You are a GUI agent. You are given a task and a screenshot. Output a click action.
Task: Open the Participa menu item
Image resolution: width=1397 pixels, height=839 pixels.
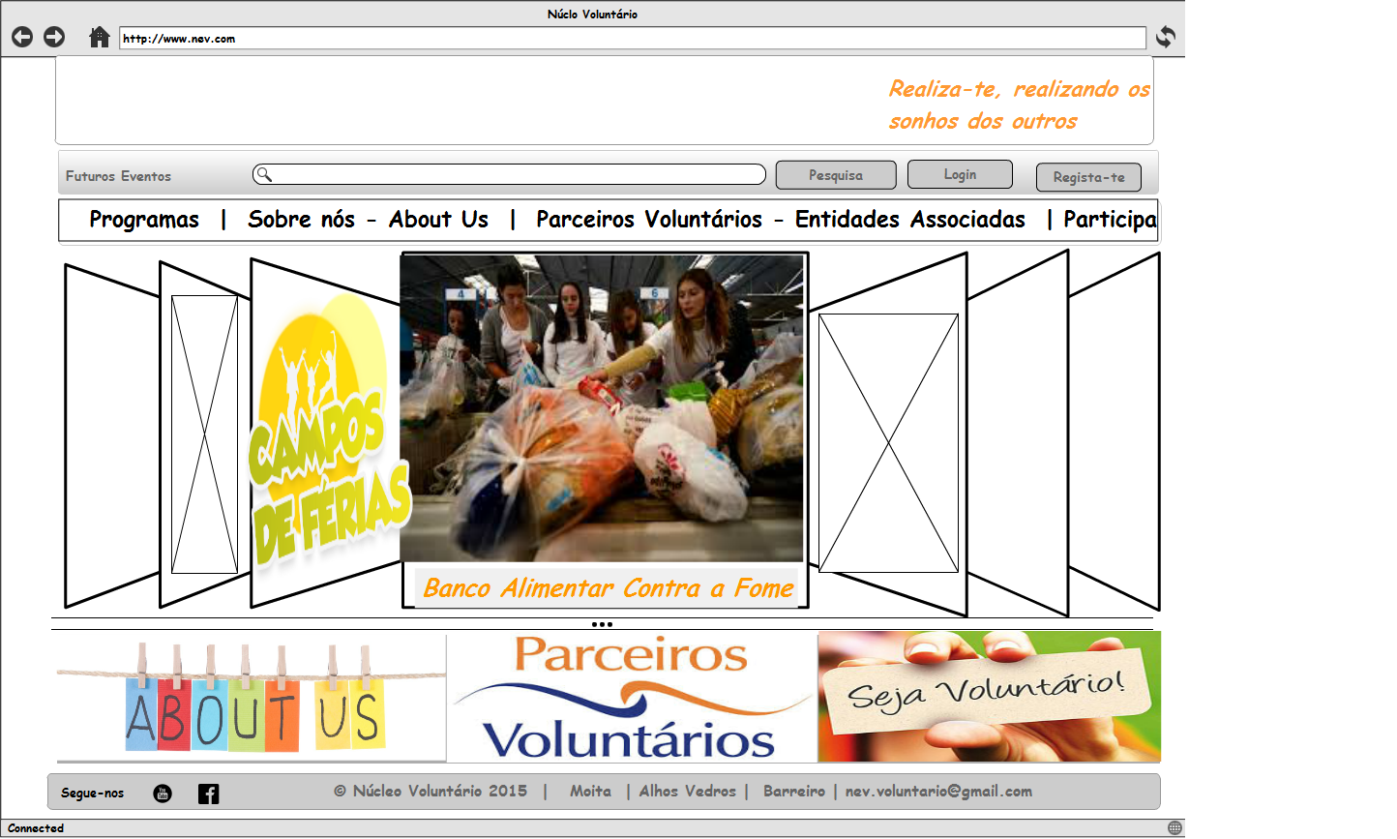1109,220
